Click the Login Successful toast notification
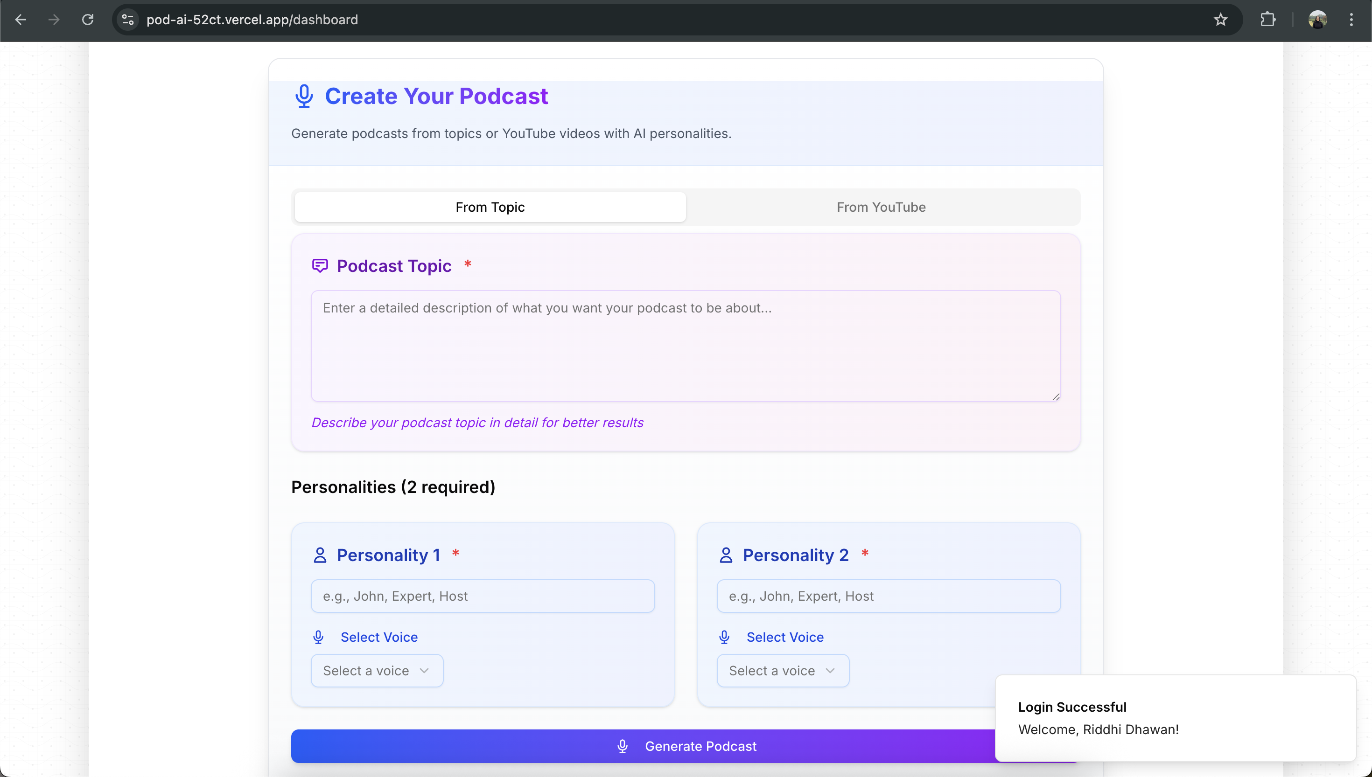1372x777 pixels. click(1175, 718)
